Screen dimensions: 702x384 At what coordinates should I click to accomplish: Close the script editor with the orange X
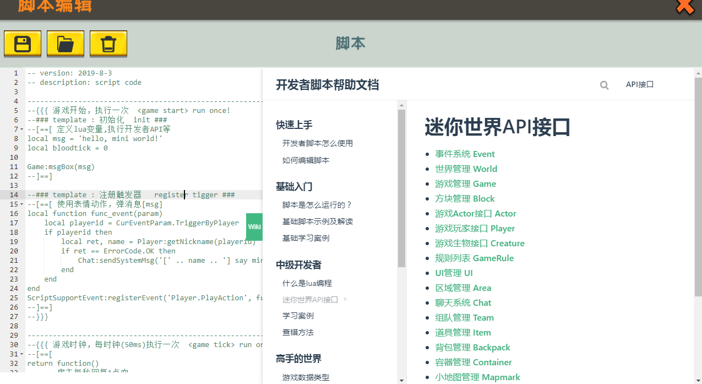point(685,6)
